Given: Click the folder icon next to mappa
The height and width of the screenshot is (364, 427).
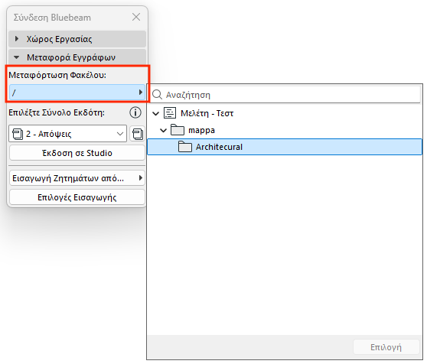Looking at the screenshot, I should 178,130.
